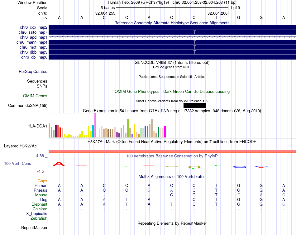This screenshot has height=235, width=296.
Task: Click the GENCODE V49lift37 track title
Action: point(172,63)
